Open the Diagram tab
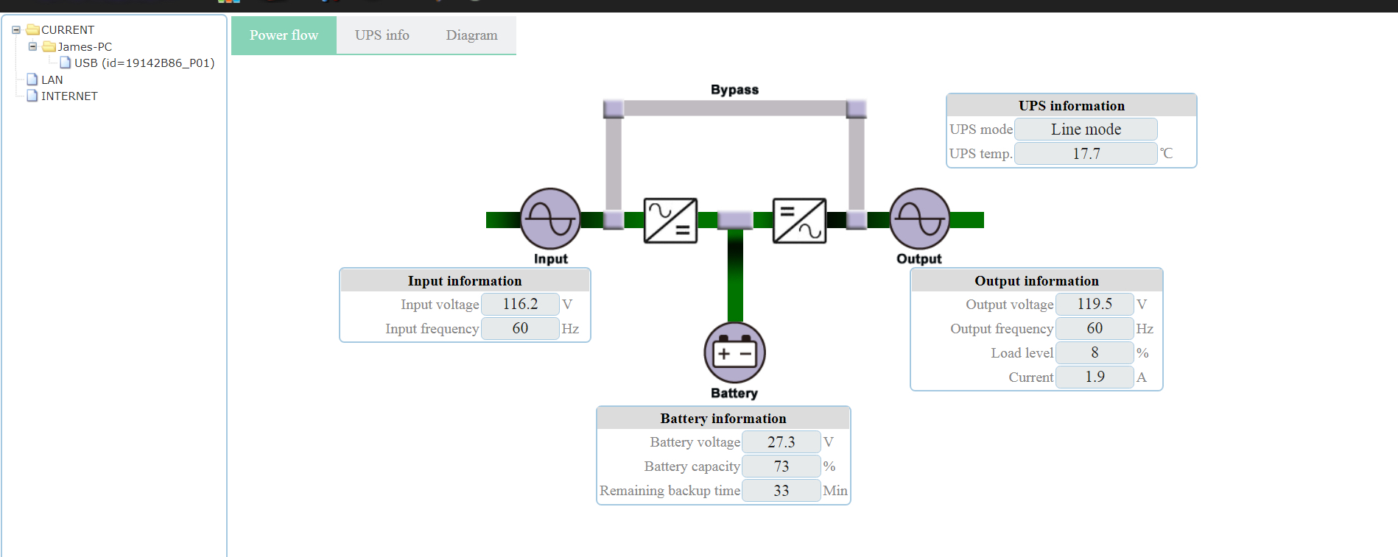Screen dimensions: 1398x557 point(471,35)
